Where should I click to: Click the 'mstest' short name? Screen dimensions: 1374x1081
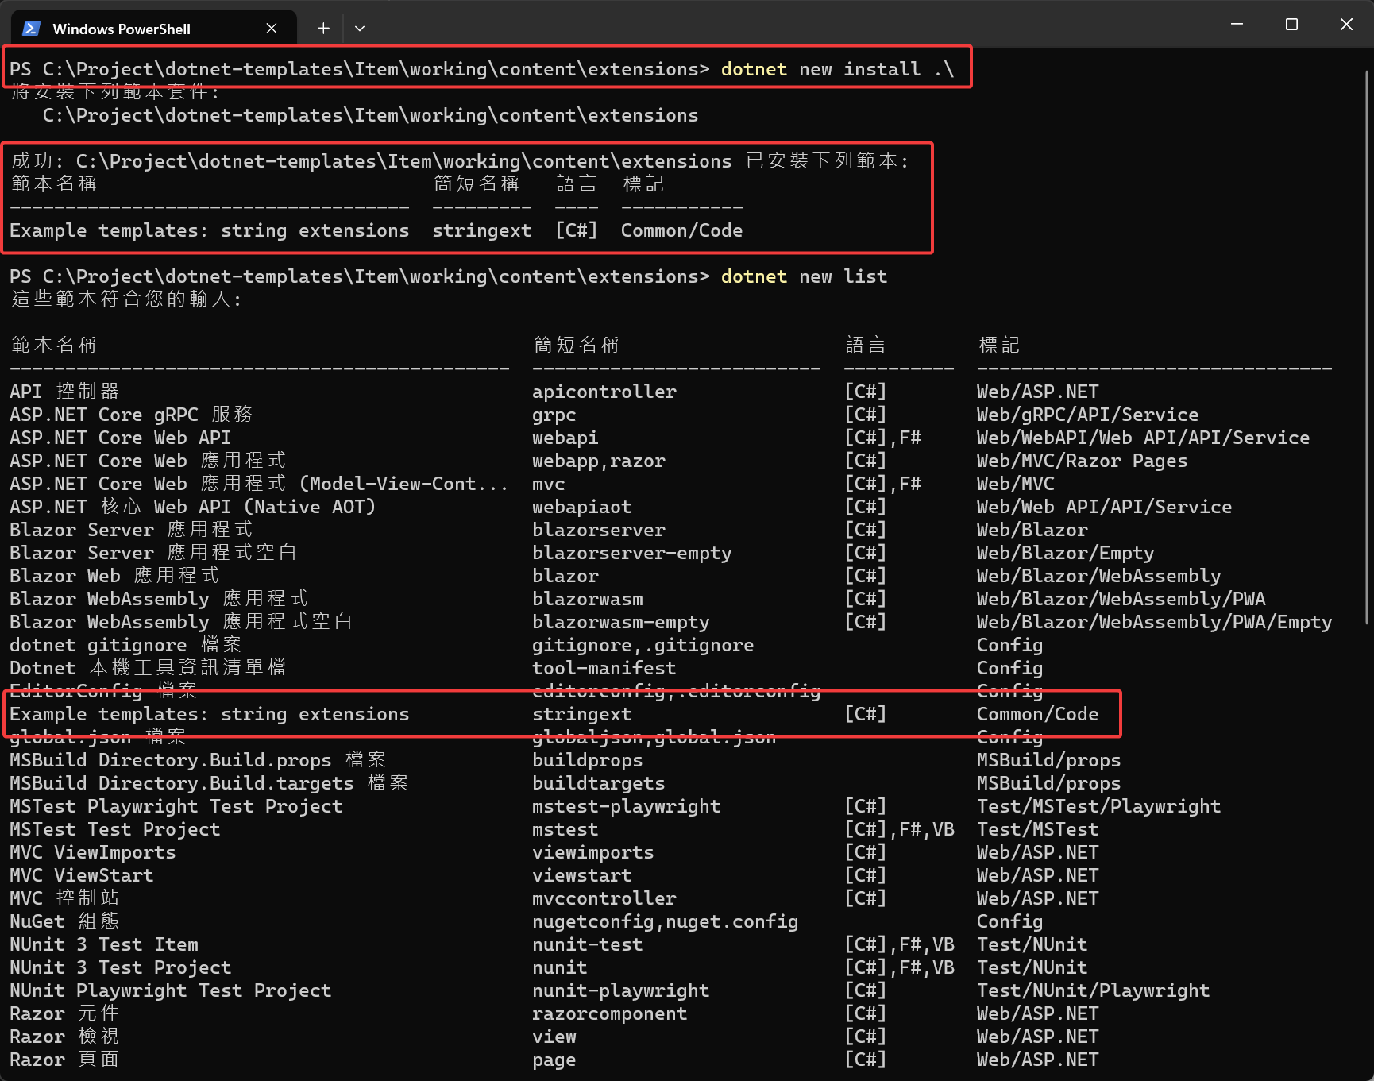click(x=565, y=829)
